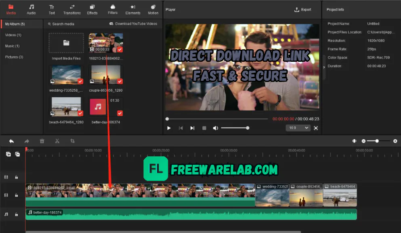The height and width of the screenshot is (233, 401).
Task: Open the Effects panel
Action: (x=92, y=9)
